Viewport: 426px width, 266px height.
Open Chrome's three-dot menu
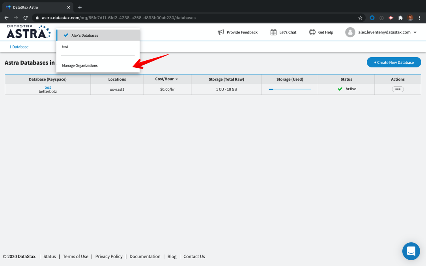pos(419,18)
